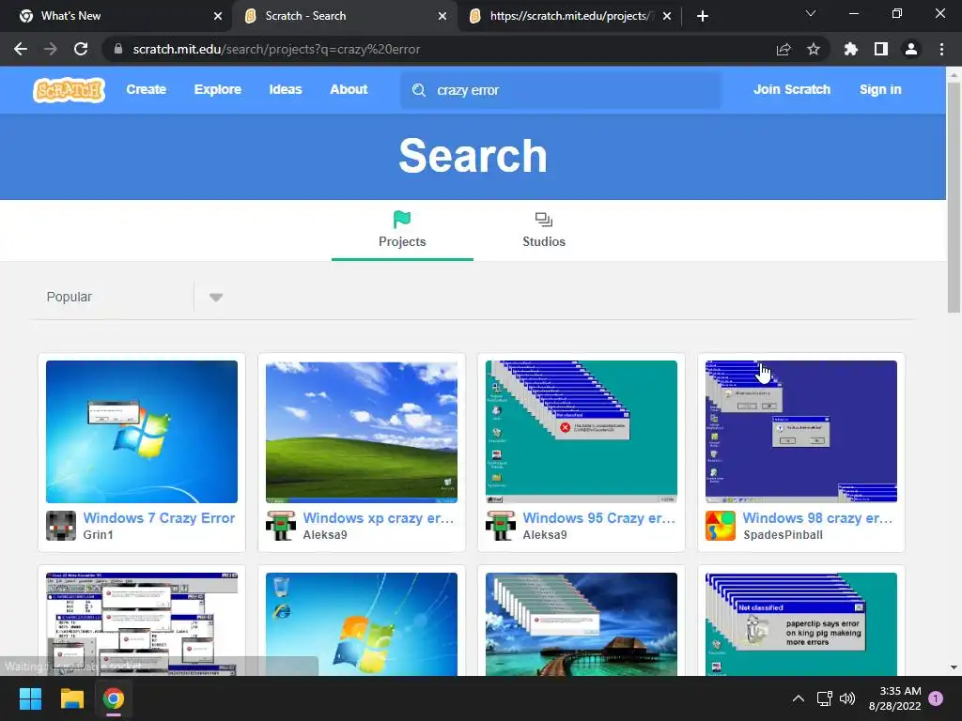Close the scratch.mit.edu/projects tab
The width and height of the screenshot is (962, 721).
(667, 16)
